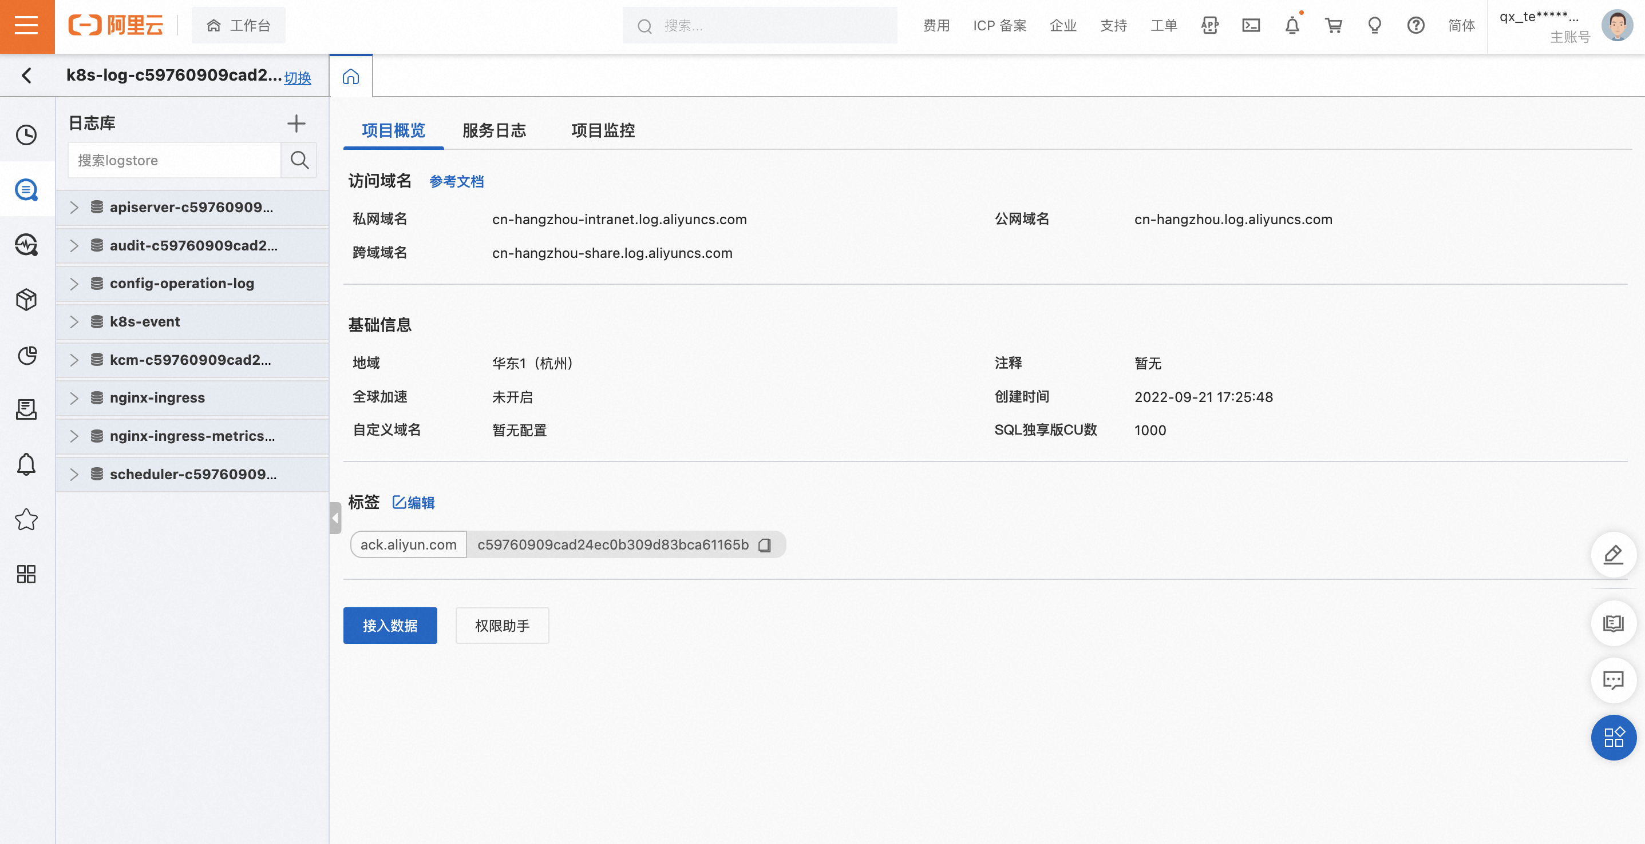
Task: Click the blue floating apps grid button
Action: pos(1613,738)
